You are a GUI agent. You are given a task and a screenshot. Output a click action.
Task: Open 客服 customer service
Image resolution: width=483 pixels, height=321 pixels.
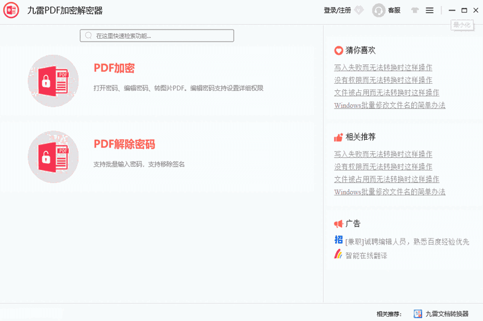click(394, 10)
